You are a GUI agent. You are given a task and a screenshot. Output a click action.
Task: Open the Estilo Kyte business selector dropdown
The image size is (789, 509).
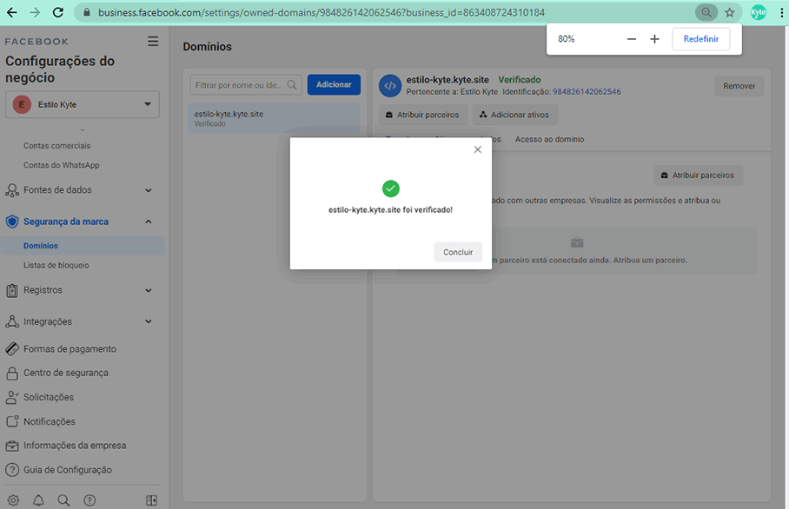pyautogui.click(x=83, y=104)
